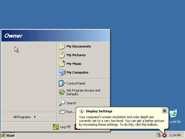Expand the All Programs submenu arrow
Viewport: 185px width, 139px height.
point(35,117)
